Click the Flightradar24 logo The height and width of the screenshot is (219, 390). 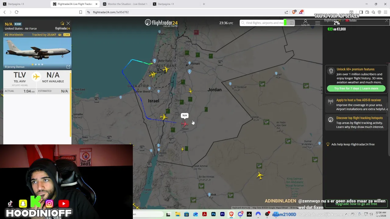(161, 23)
